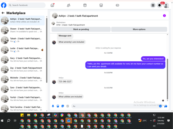Image resolution: width=173 pixels, height=129 pixels.
Task: Open the Notifications bell
Action: [x=160, y=5]
